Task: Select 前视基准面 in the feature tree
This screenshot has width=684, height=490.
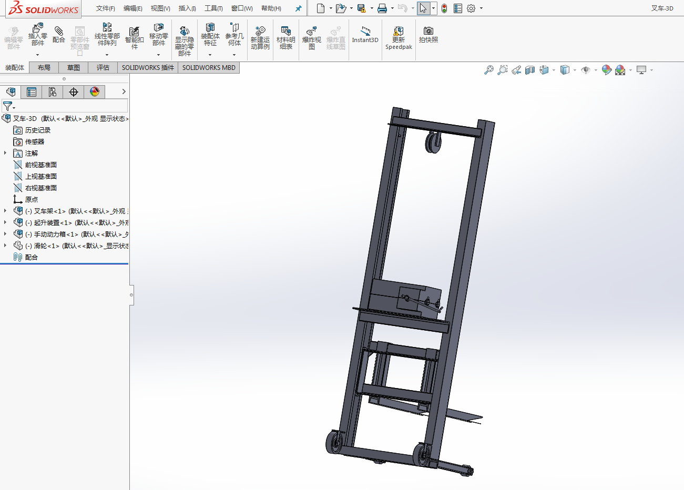Action: click(40, 165)
